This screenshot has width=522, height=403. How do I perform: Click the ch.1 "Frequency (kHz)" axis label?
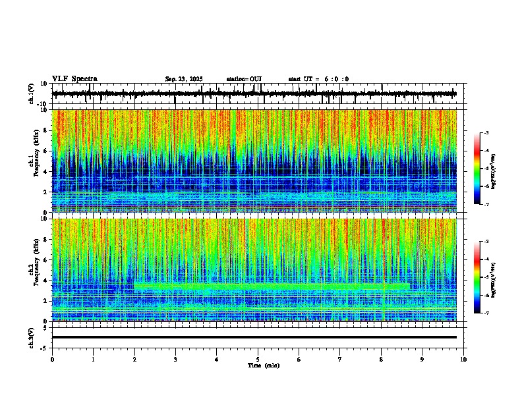click(x=36, y=153)
